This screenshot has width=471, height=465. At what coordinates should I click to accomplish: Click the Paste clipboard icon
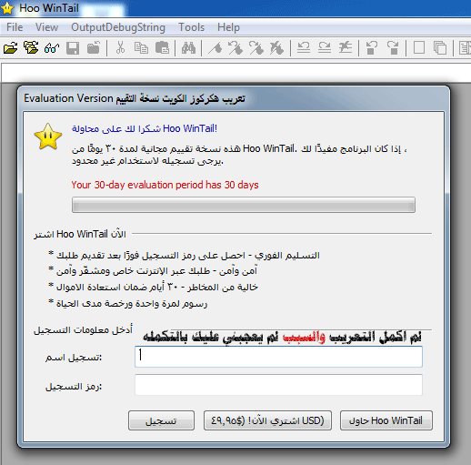tap(162, 48)
